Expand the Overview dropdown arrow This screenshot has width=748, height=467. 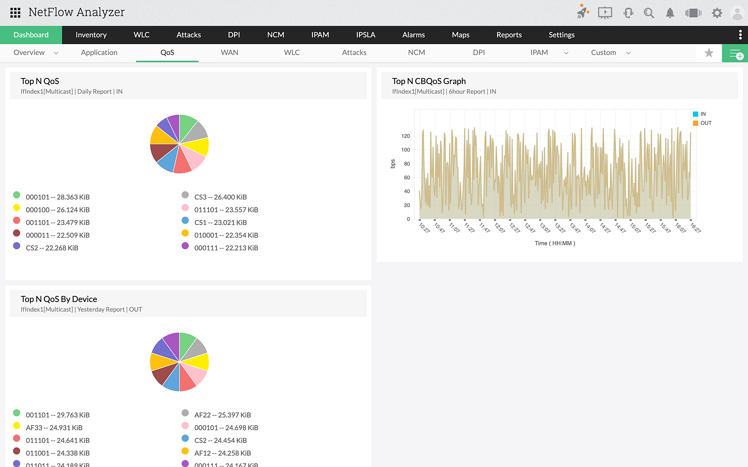(56, 53)
